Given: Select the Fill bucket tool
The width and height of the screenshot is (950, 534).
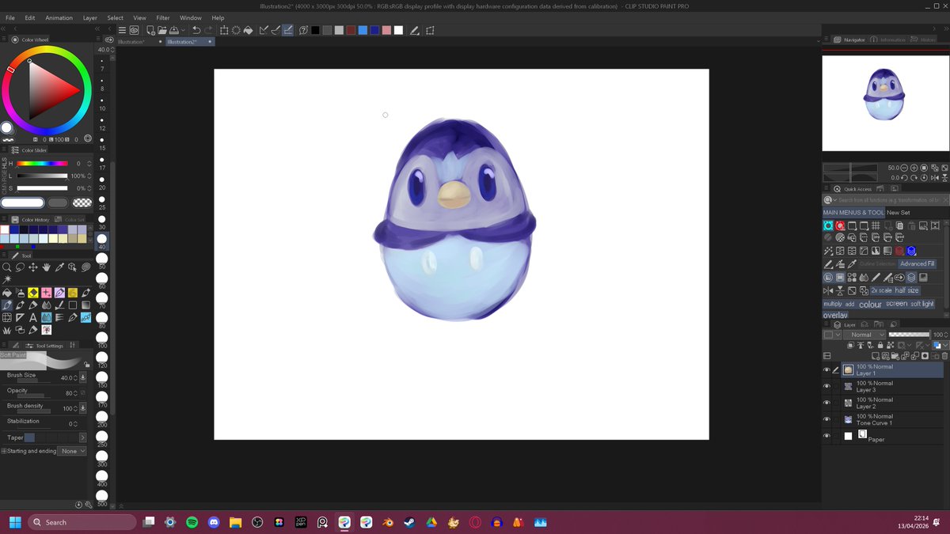Looking at the screenshot, I should click(x=7, y=293).
